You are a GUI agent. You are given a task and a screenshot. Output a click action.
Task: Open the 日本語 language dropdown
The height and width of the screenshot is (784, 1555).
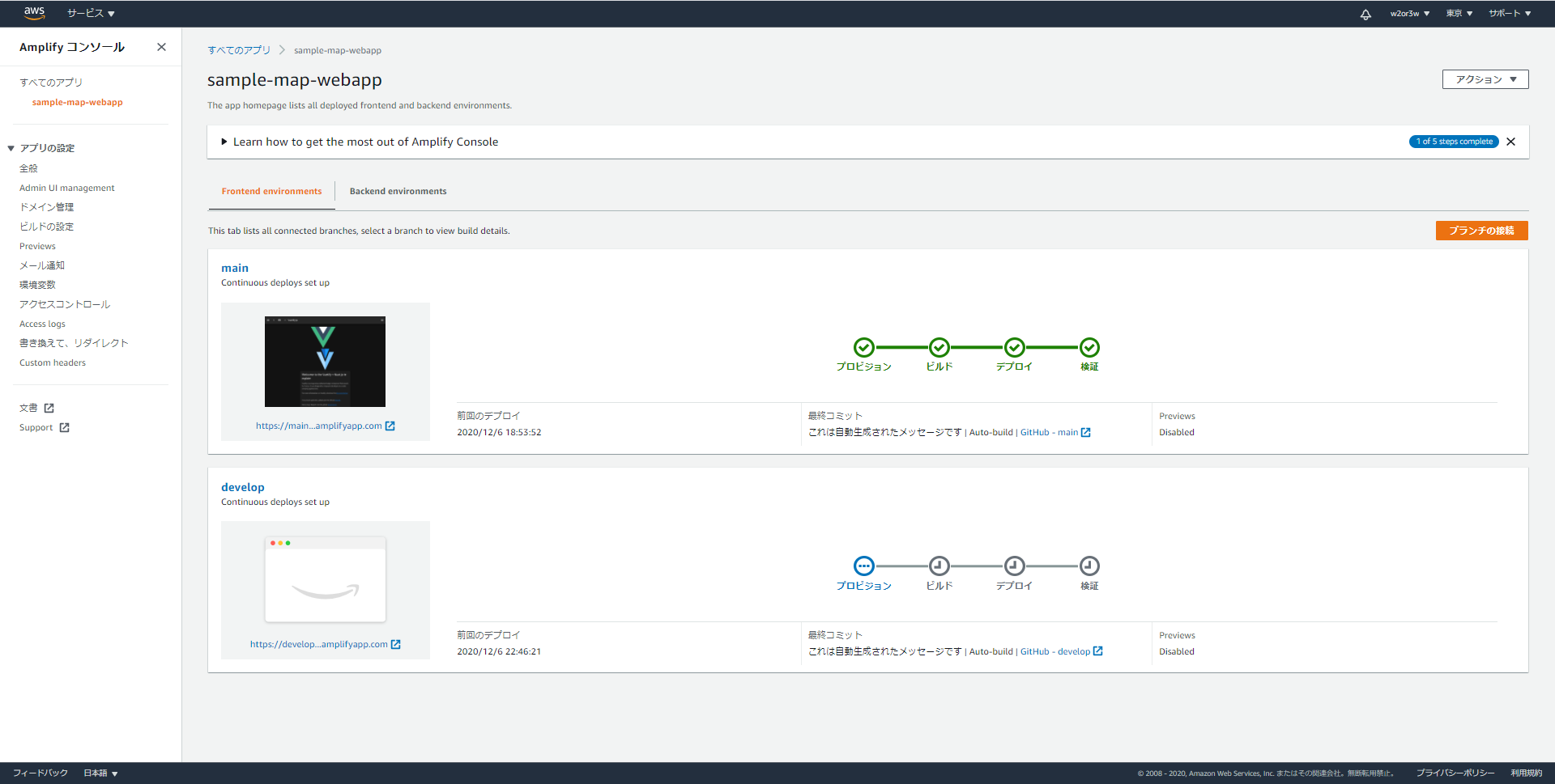pyautogui.click(x=100, y=773)
